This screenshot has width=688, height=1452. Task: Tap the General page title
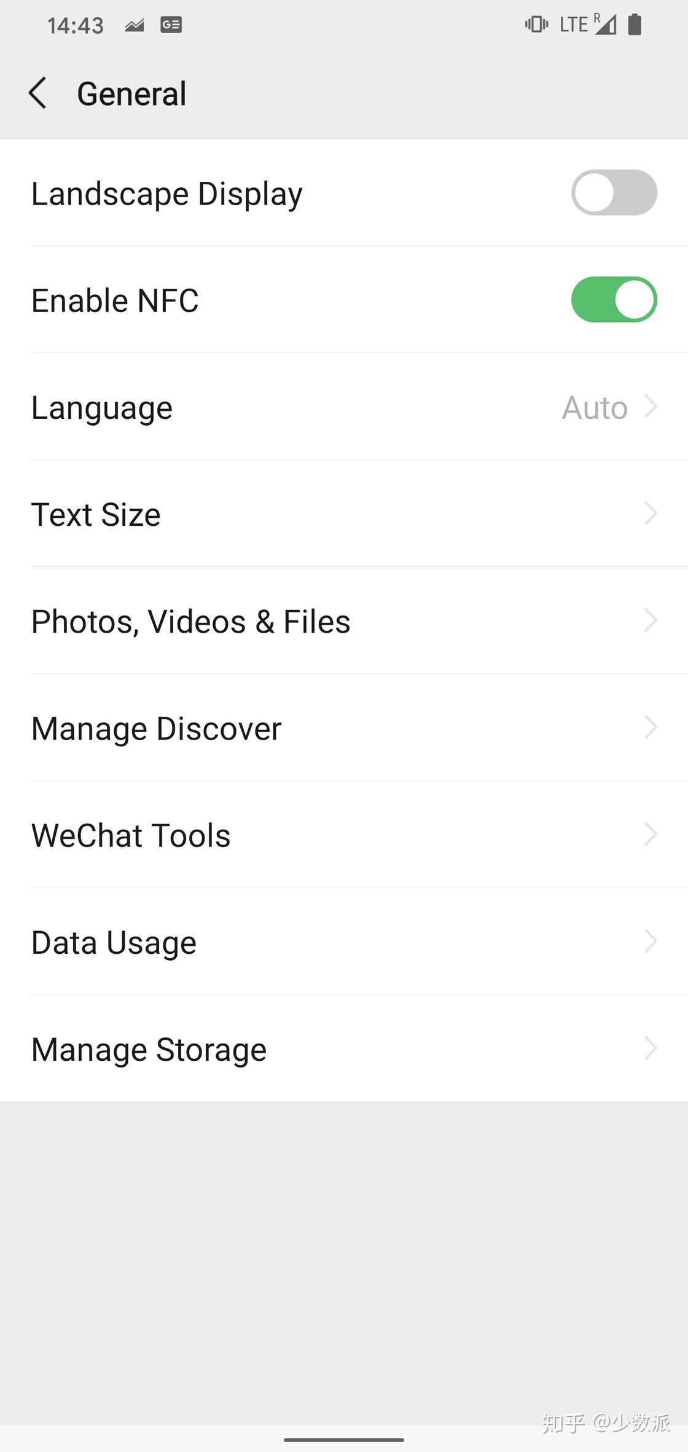tap(131, 94)
